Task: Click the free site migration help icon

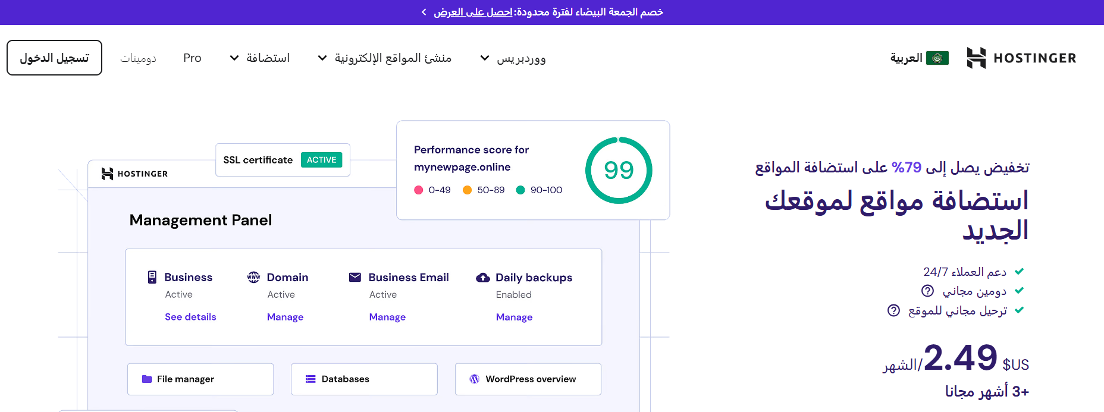Action: point(893,310)
